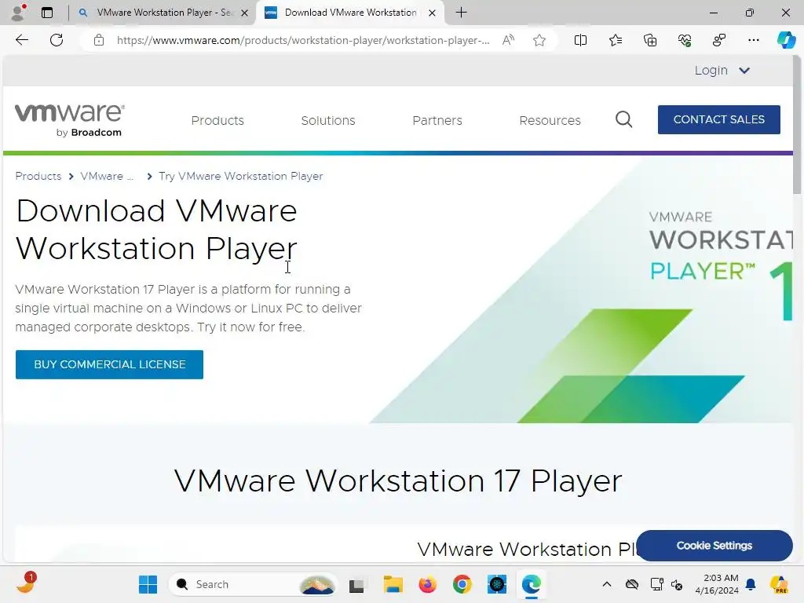Click Microsoft Edge icon on taskbar
Image resolution: width=804 pixels, height=603 pixels.
(x=532, y=584)
